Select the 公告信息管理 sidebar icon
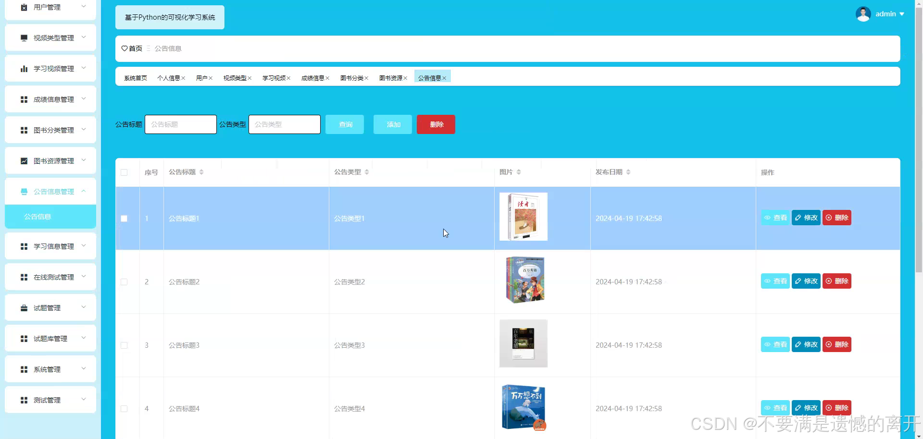This screenshot has width=923, height=439. (x=24, y=191)
